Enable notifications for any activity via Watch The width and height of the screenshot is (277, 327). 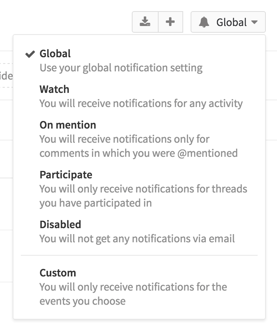point(54,89)
